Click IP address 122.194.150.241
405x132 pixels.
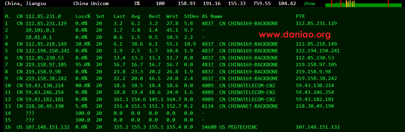(x=47, y=51)
